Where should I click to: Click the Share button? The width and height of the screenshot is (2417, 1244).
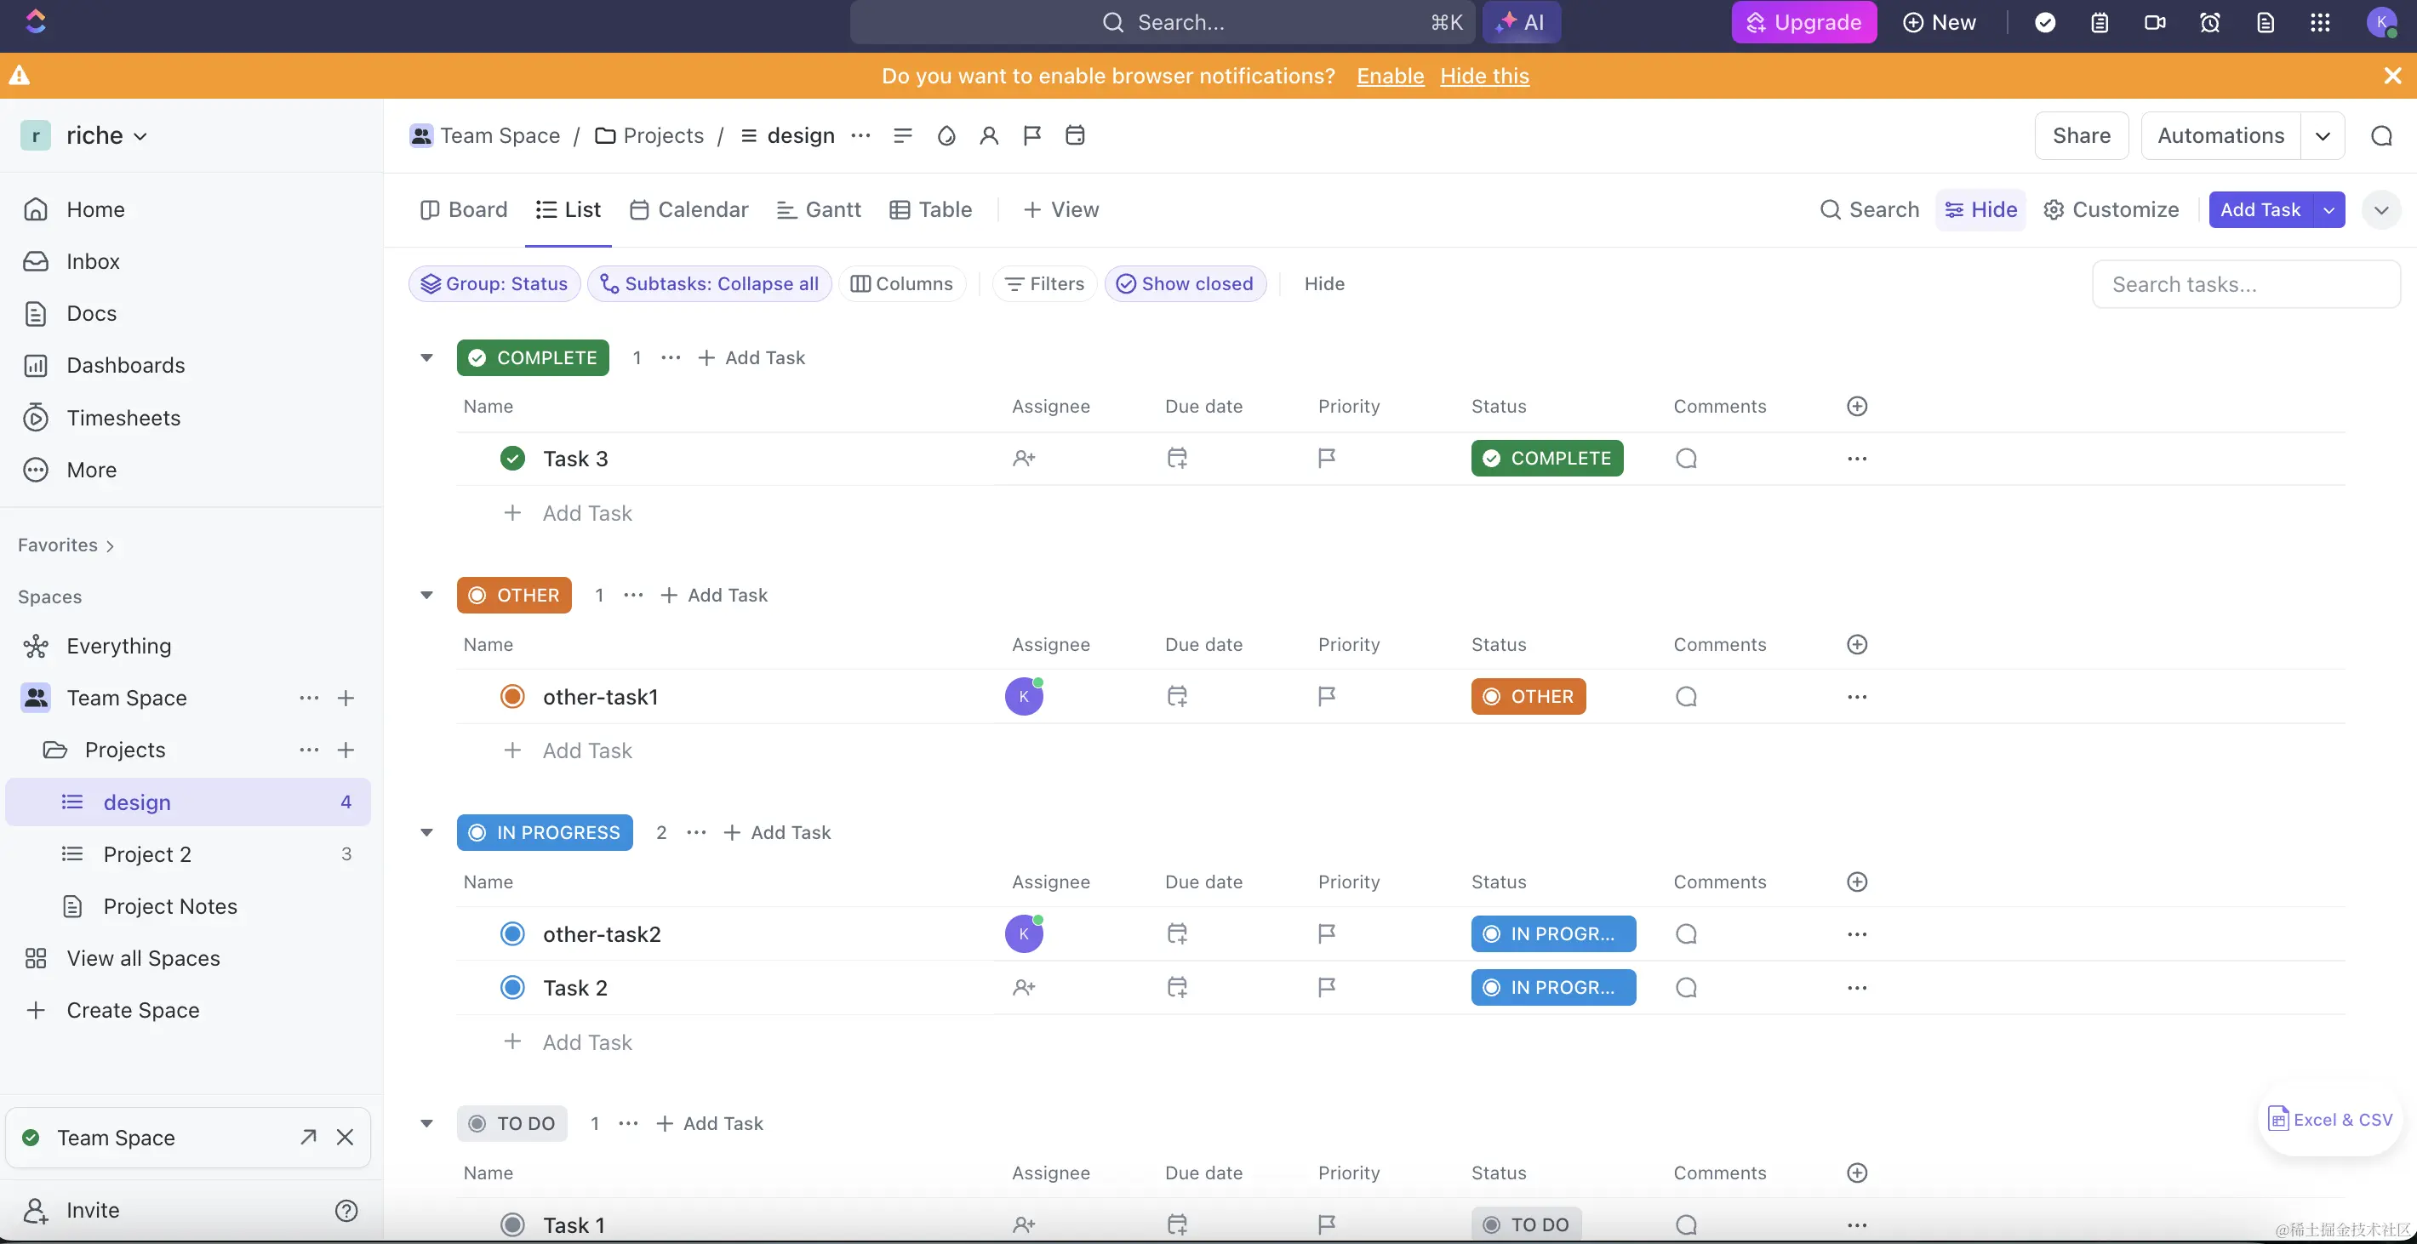(x=2080, y=136)
